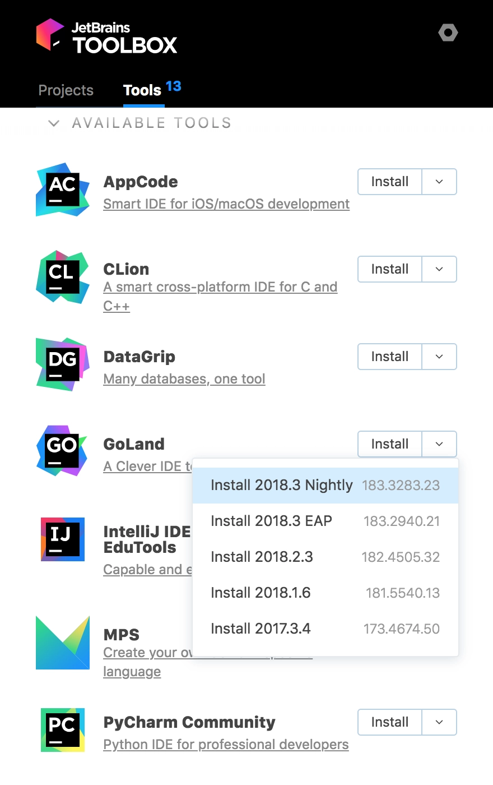Click the GoLand product icon
Viewport: 493px width, 785px height.
point(63,452)
